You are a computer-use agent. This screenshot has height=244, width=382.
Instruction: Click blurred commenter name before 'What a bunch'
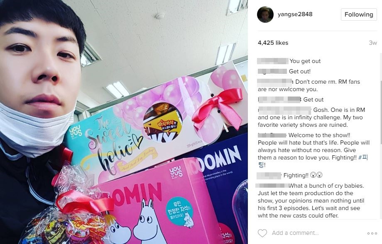pyautogui.click(x=272, y=186)
